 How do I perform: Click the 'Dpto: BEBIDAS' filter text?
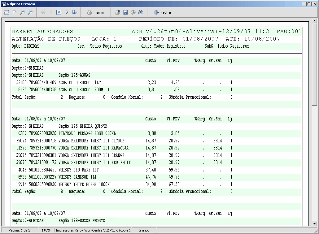(25, 46)
